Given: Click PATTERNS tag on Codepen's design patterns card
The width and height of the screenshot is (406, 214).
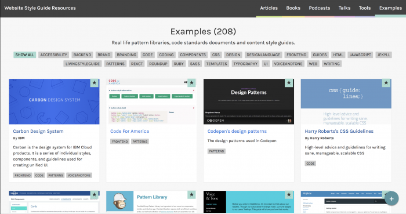Looking at the screenshot, I should pyautogui.click(x=216, y=151).
